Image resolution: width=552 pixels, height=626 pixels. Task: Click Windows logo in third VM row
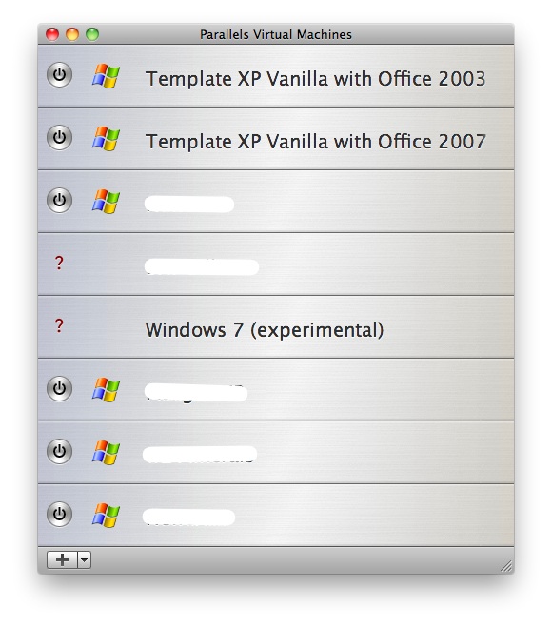click(106, 202)
